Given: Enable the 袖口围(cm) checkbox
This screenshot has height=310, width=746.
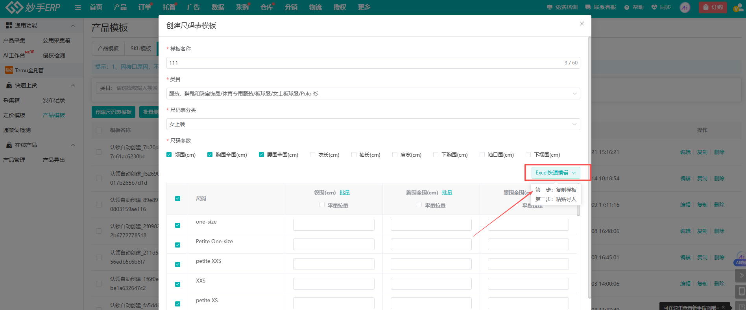Looking at the screenshot, I should (482, 155).
